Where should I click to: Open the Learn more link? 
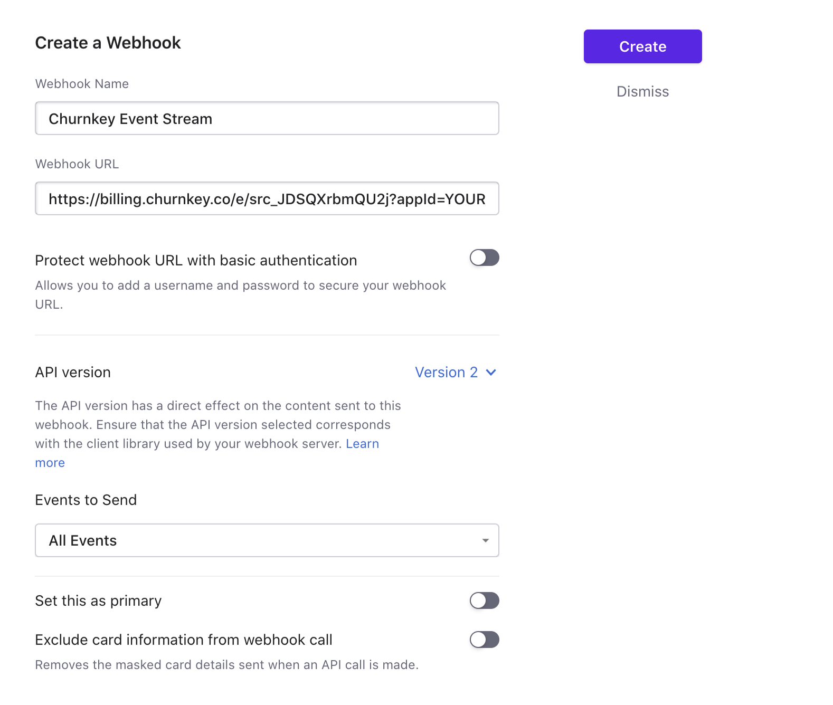[362, 444]
